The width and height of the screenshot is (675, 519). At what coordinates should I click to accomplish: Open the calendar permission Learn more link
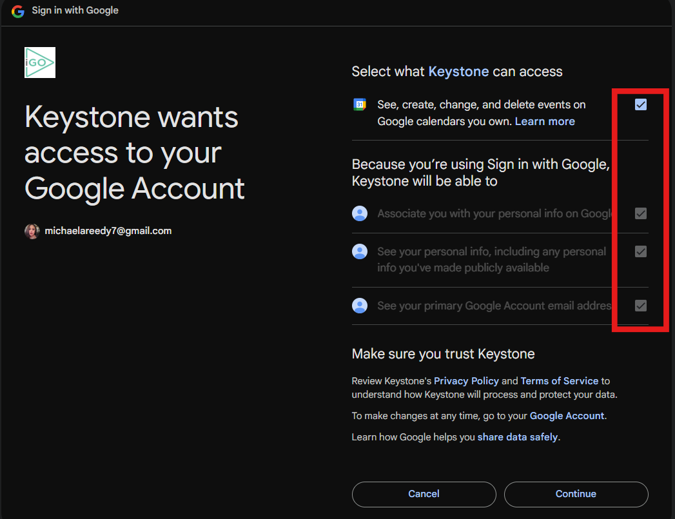(x=545, y=121)
